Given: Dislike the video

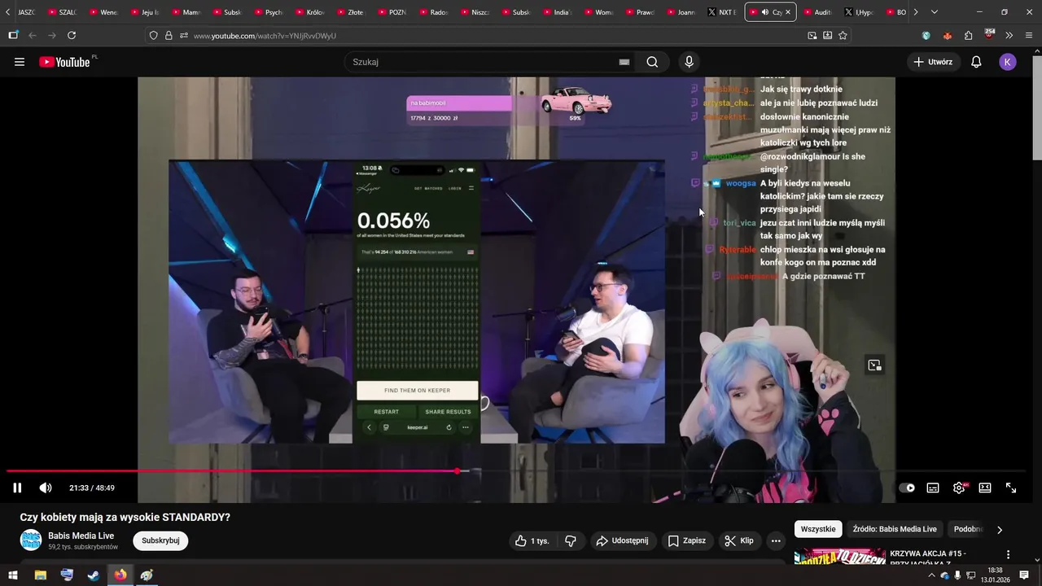Looking at the screenshot, I should pyautogui.click(x=570, y=540).
